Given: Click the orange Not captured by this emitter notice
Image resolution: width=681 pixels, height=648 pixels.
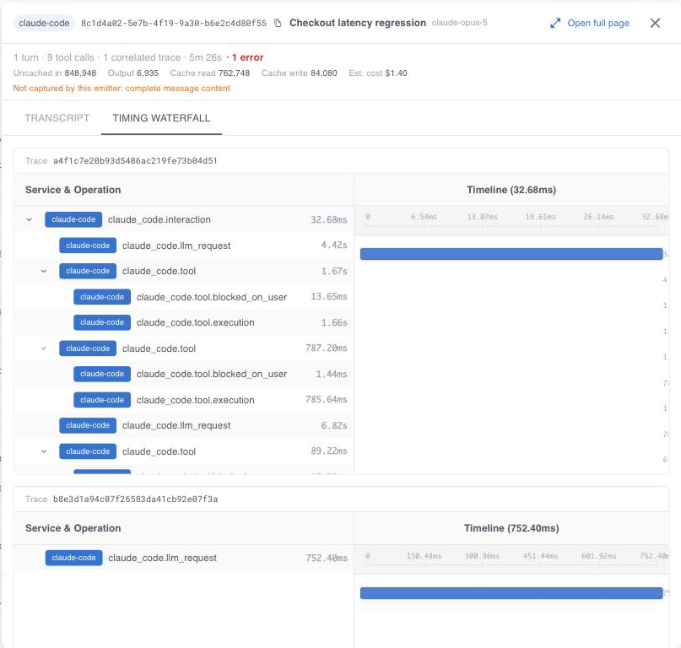Looking at the screenshot, I should 122,88.
